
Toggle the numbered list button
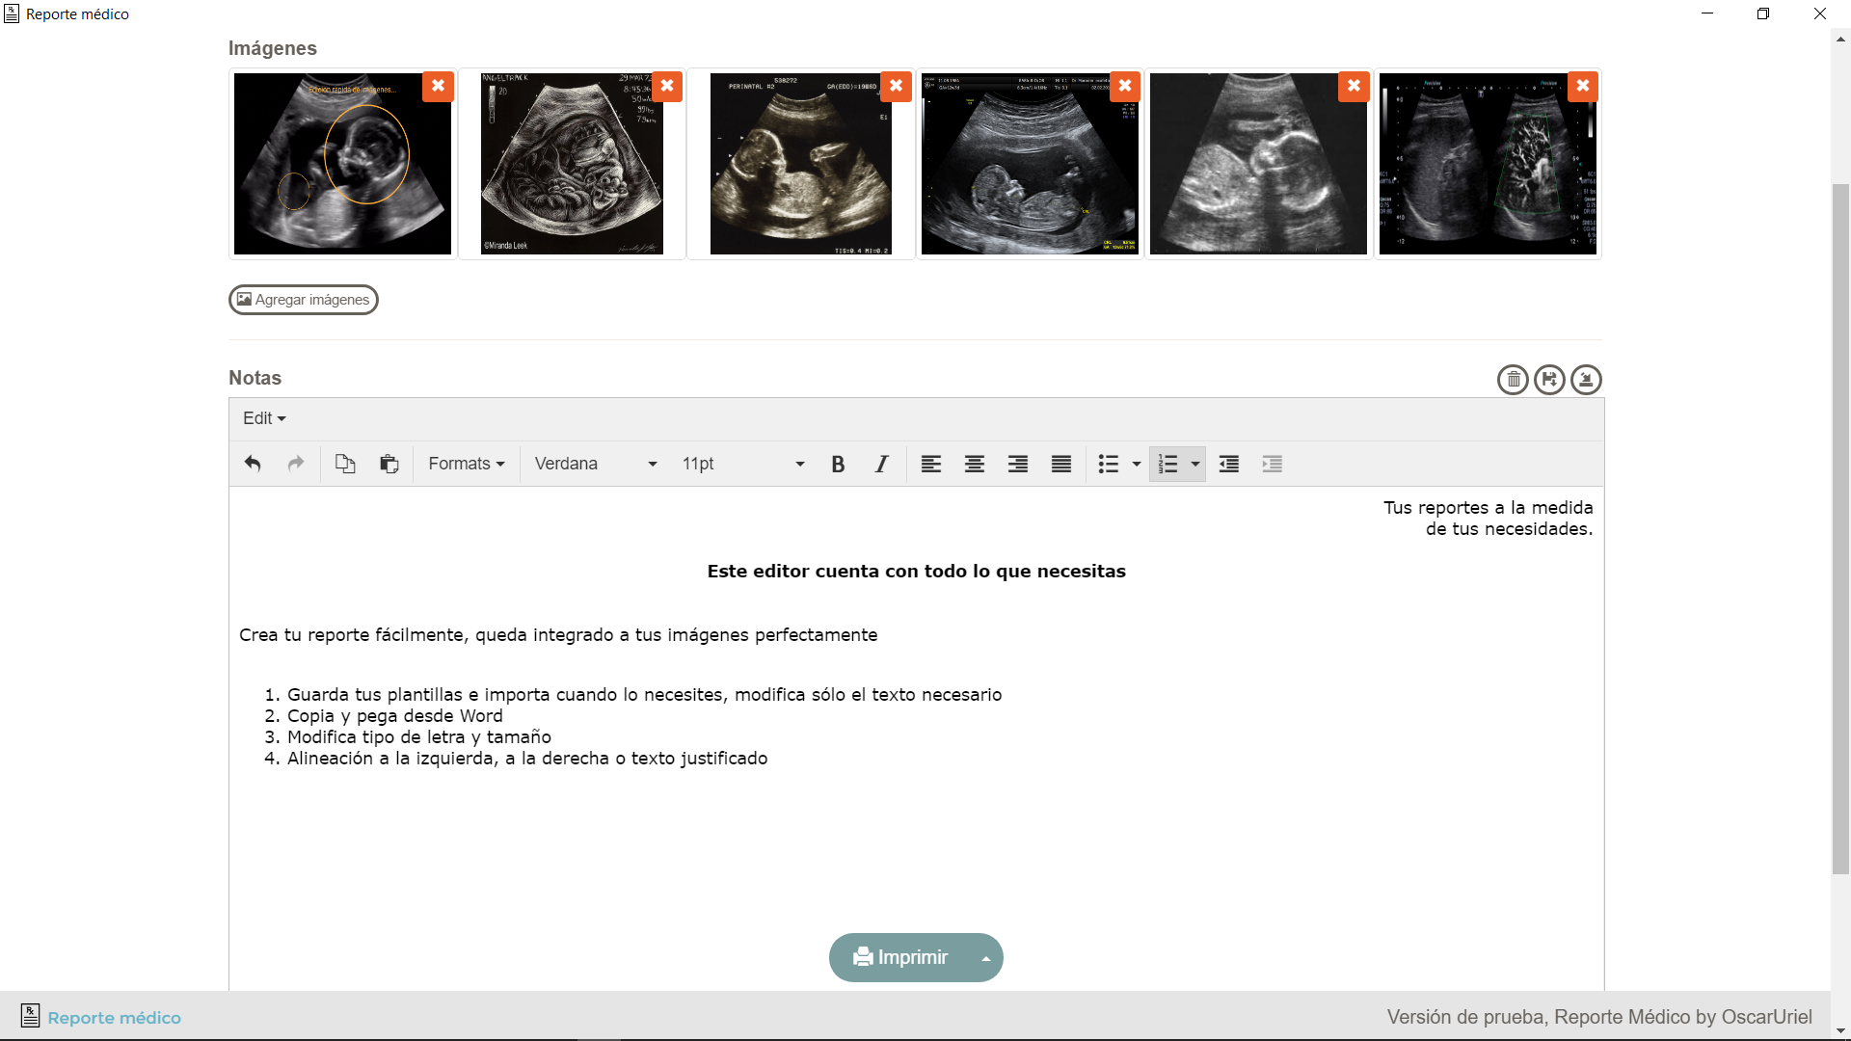click(1167, 464)
